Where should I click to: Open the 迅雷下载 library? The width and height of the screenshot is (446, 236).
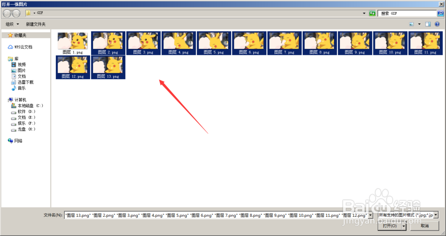[22, 82]
